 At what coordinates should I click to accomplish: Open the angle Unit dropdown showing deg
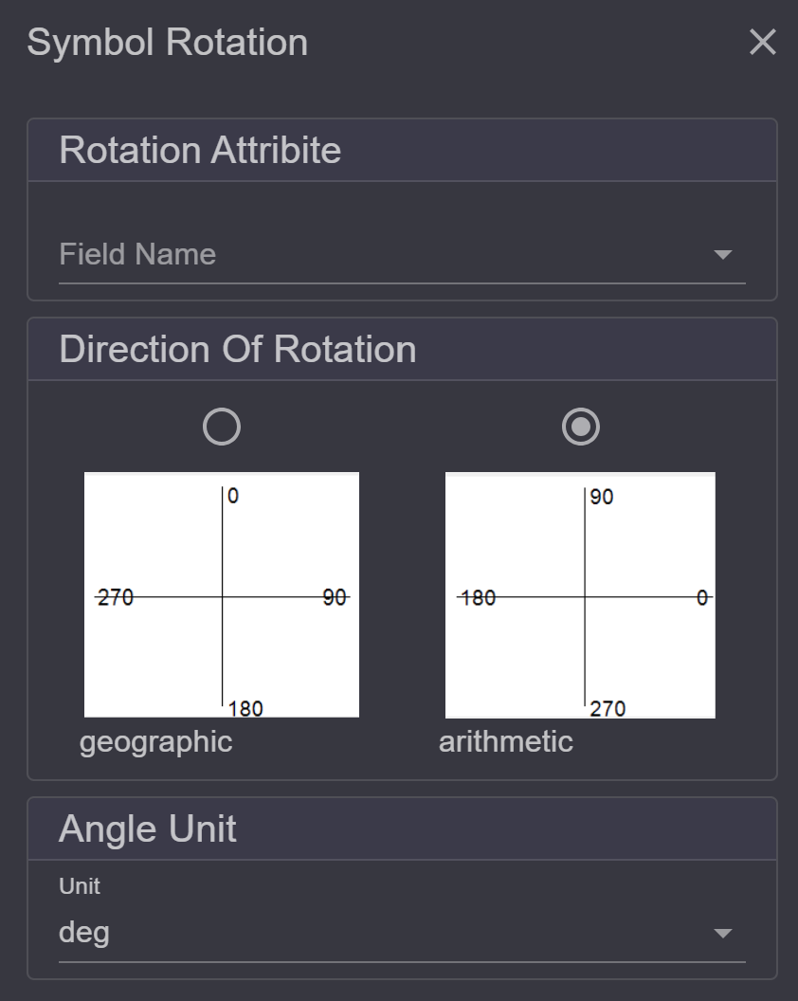click(x=402, y=933)
